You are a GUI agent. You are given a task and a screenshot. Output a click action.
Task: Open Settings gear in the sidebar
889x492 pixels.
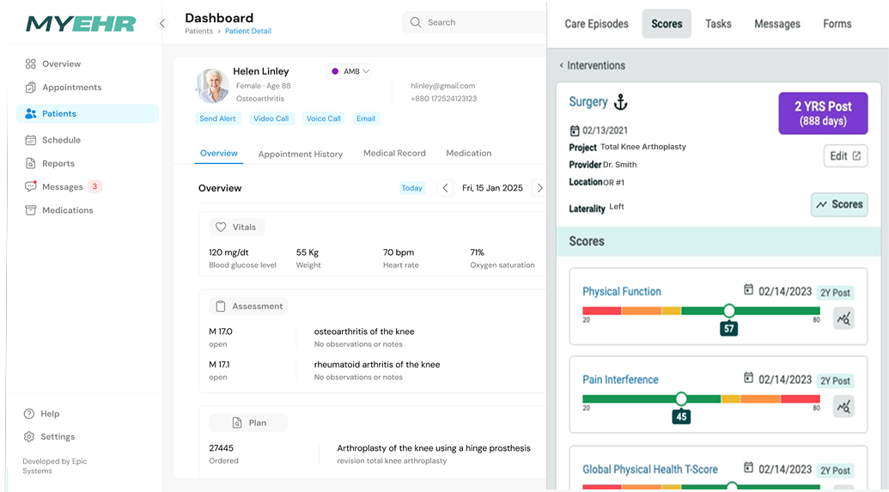pyautogui.click(x=29, y=436)
